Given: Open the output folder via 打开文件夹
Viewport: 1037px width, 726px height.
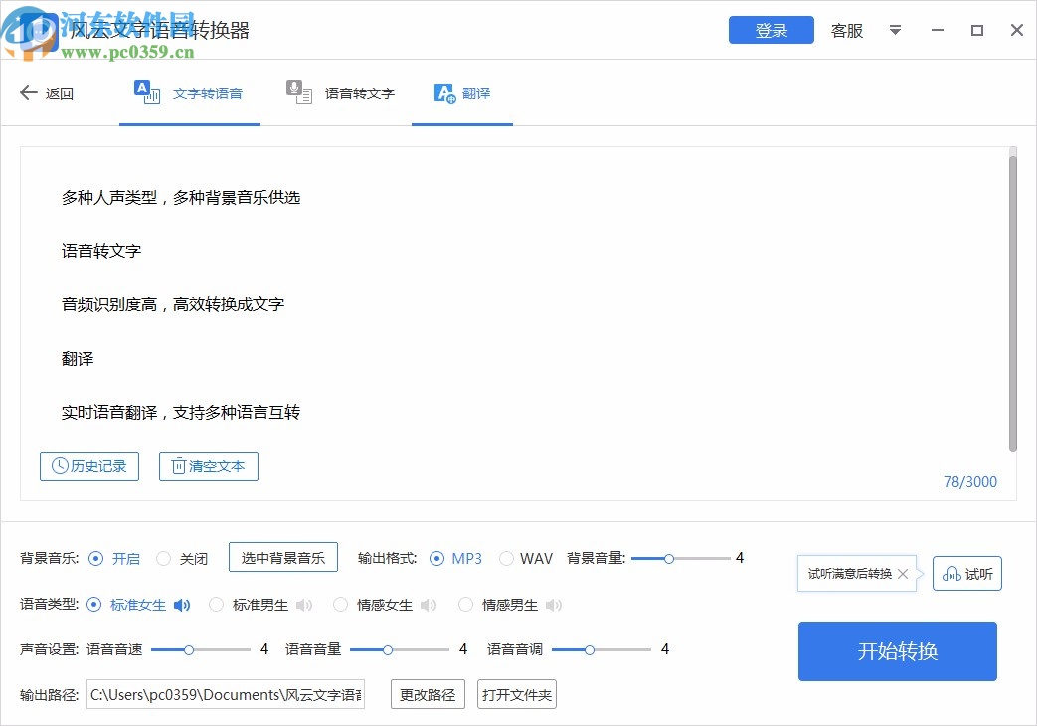Looking at the screenshot, I should (516, 694).
